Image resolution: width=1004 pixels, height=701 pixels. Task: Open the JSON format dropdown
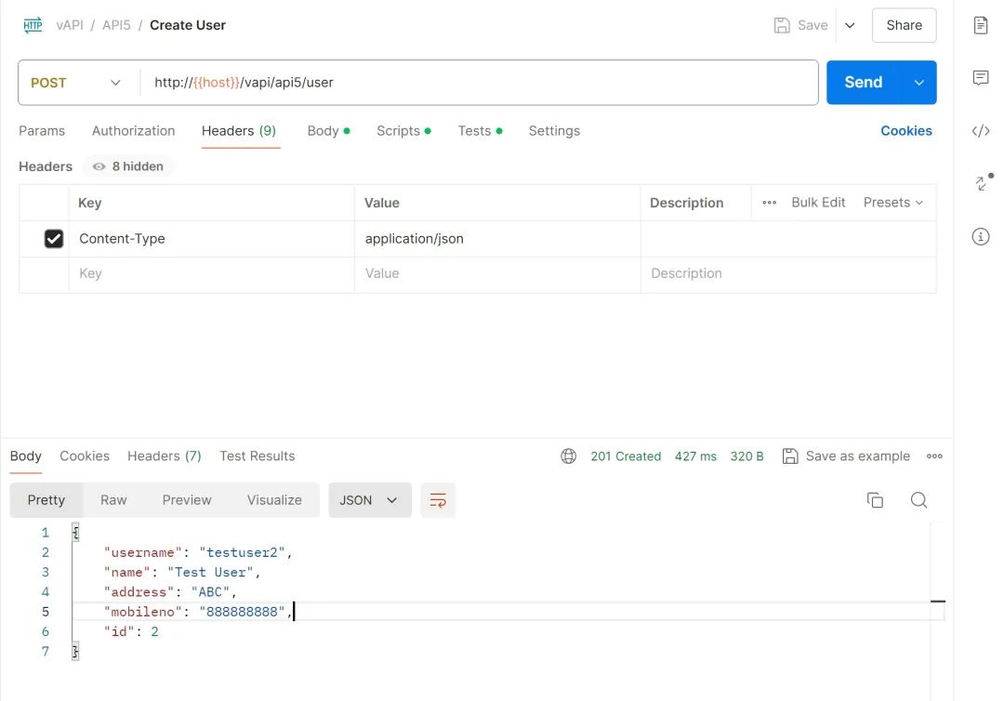tap(369, 500)
